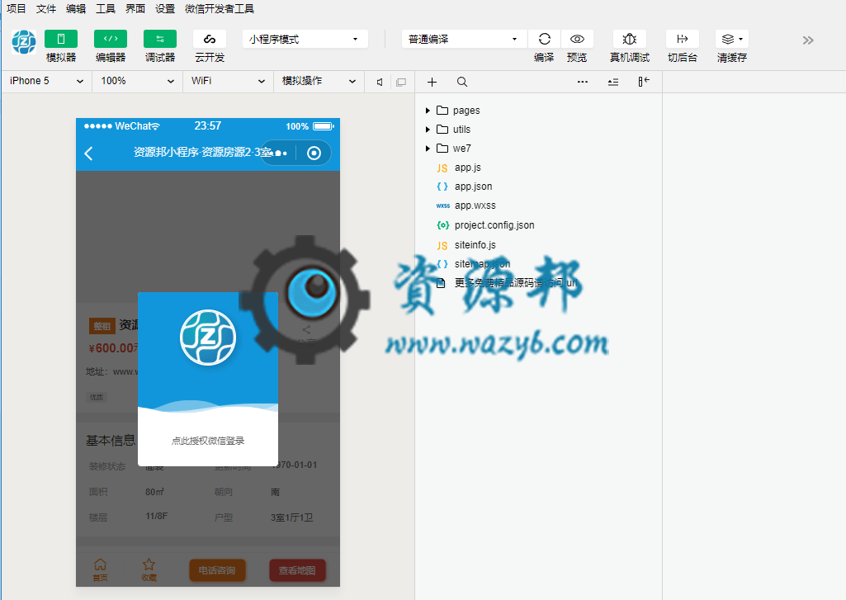Click the 编译 compile refresh icon
846x600 pixels.
click(544, 39)
